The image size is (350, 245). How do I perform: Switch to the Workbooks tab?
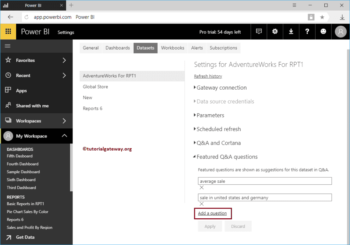click(x=173, y=48)
